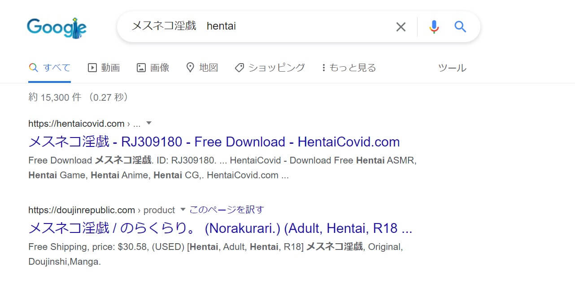Expand the arrow next to doujinrepublic.com product
575x288 pixels.
click(x=183, y=210)
